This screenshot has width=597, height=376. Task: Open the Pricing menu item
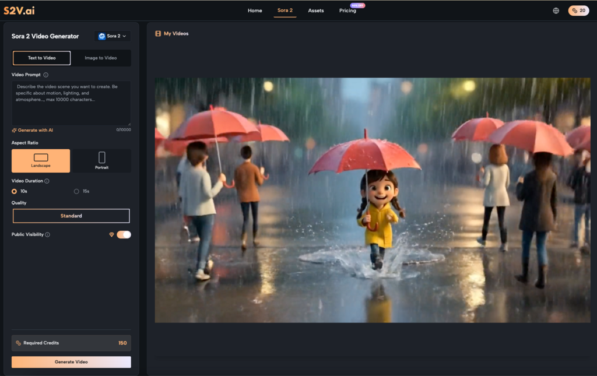pos(347,10)
